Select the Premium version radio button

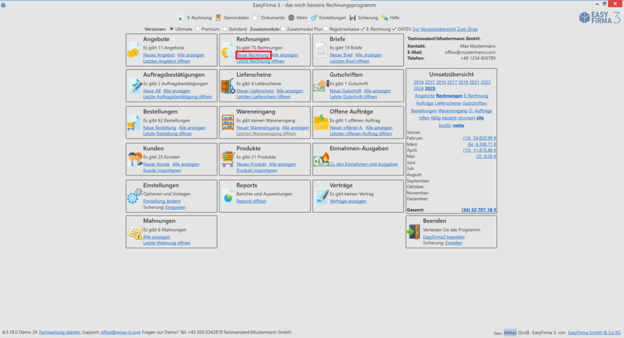point(198,29)
